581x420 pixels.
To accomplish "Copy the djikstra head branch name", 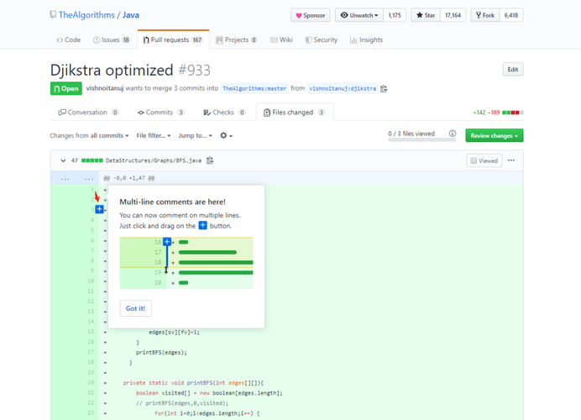I will [x=384, y=88].
